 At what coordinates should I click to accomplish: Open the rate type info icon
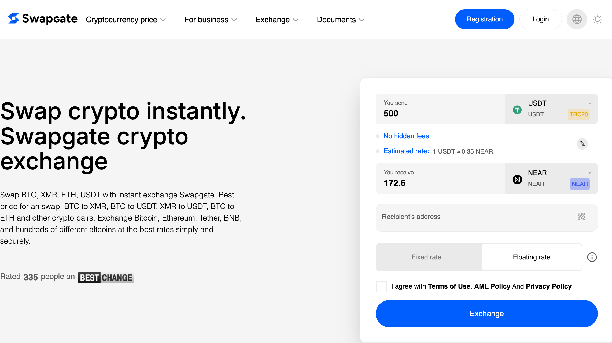[592, 257]
